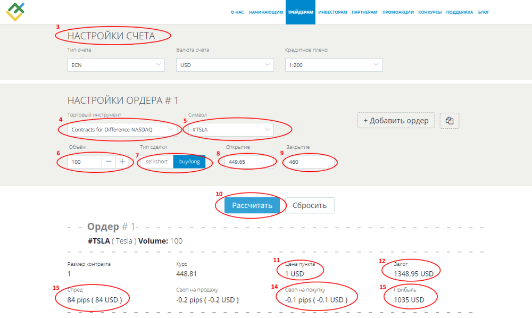Viewport: 532px width, 318px height.
Task: Click the LiteFinance logo icon
Action: tap(15, 12)
